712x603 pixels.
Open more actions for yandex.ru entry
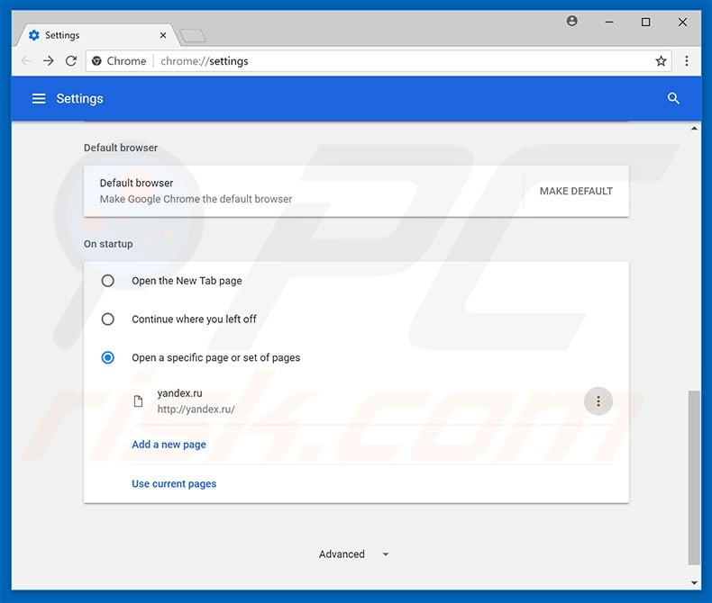tap(598, 401)
